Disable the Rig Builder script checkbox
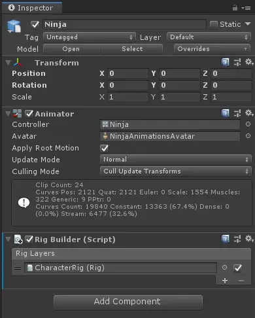 coord(29,239)
